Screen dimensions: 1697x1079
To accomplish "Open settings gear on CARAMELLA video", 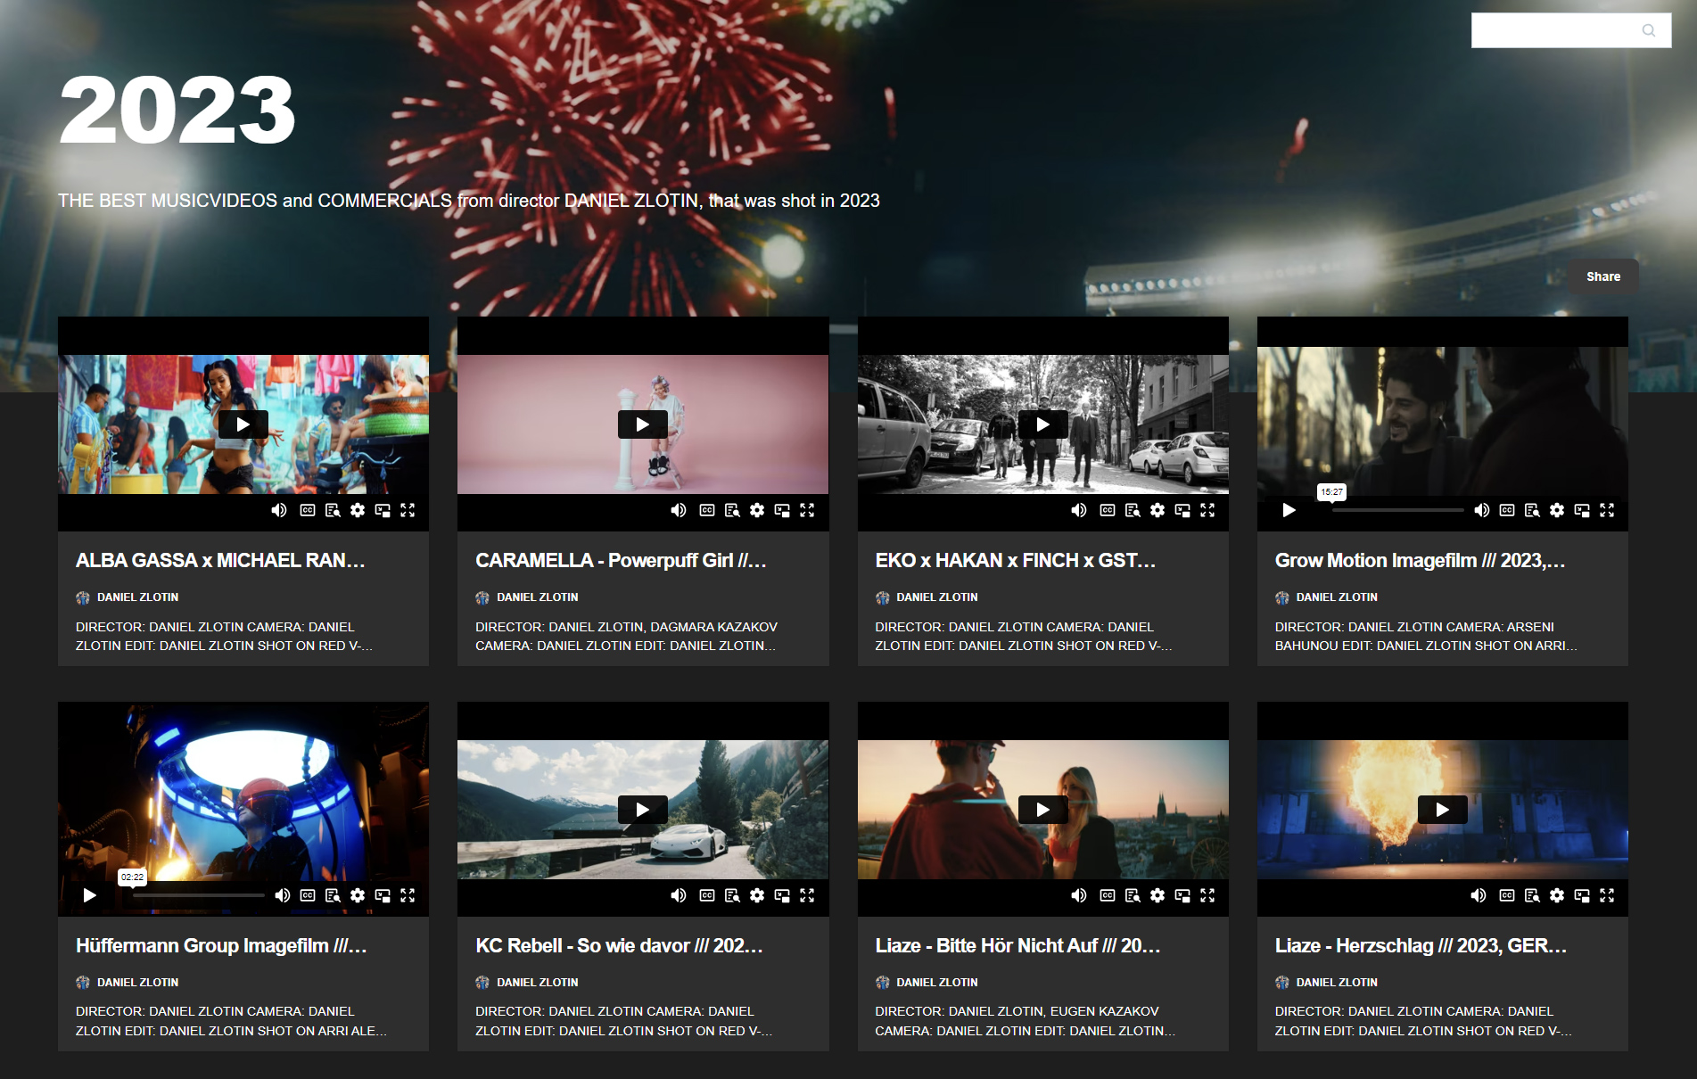I will tap(757, 510).
